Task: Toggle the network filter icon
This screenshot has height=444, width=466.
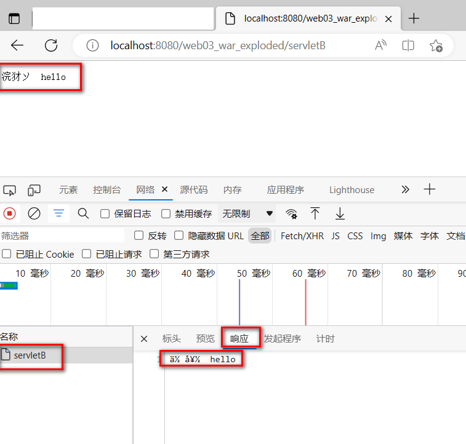Action: click(x=58, y=213)
